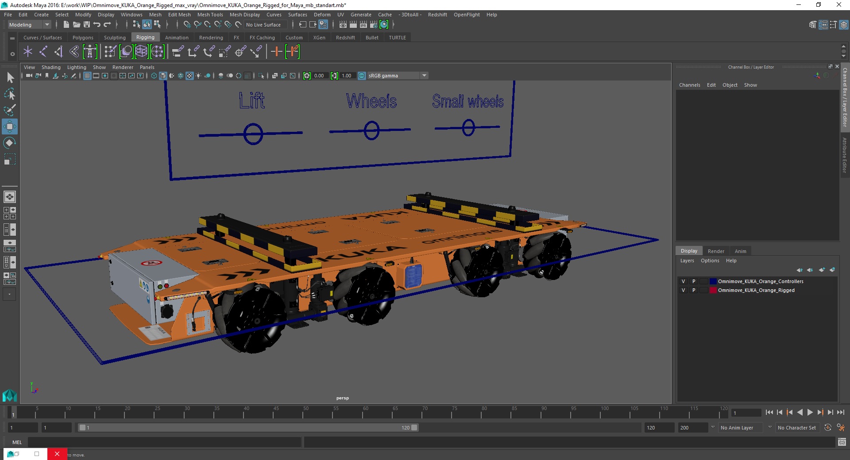Click the No Live Surface field
The image size is (850, 460).
point(266,25)
